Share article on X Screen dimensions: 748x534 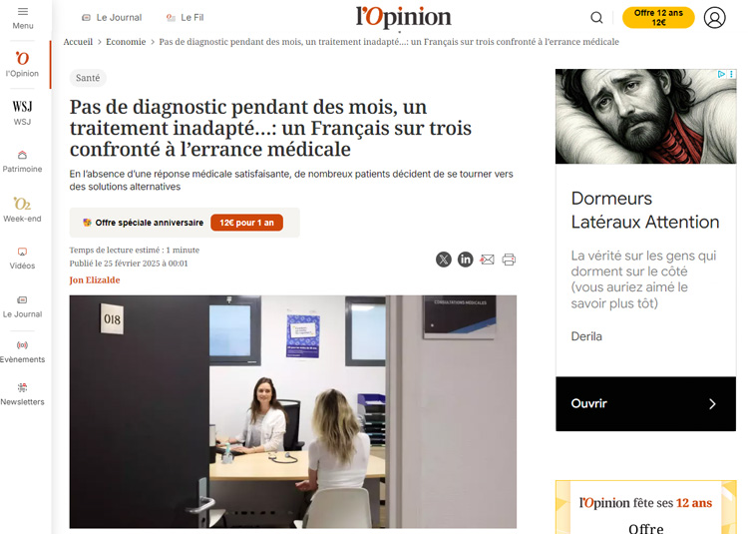[x=443, y=260]
